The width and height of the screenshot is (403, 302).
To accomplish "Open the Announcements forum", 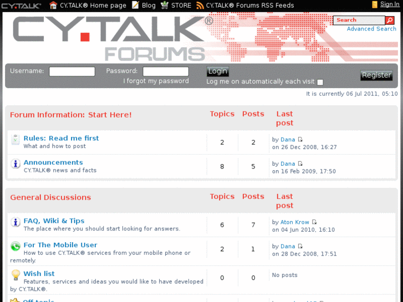I will pos(53,162).
